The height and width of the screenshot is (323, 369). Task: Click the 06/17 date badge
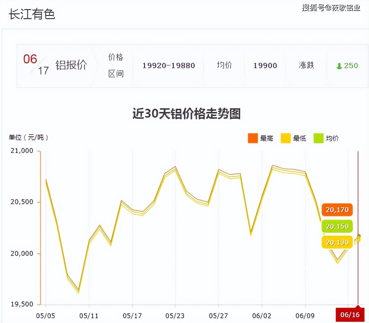[37, 65]
